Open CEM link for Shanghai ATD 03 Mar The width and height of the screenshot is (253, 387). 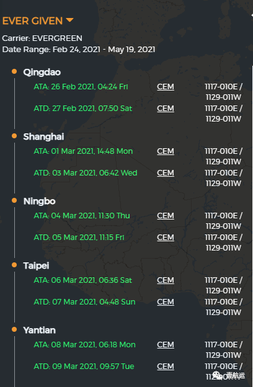(x=166, y=173)
